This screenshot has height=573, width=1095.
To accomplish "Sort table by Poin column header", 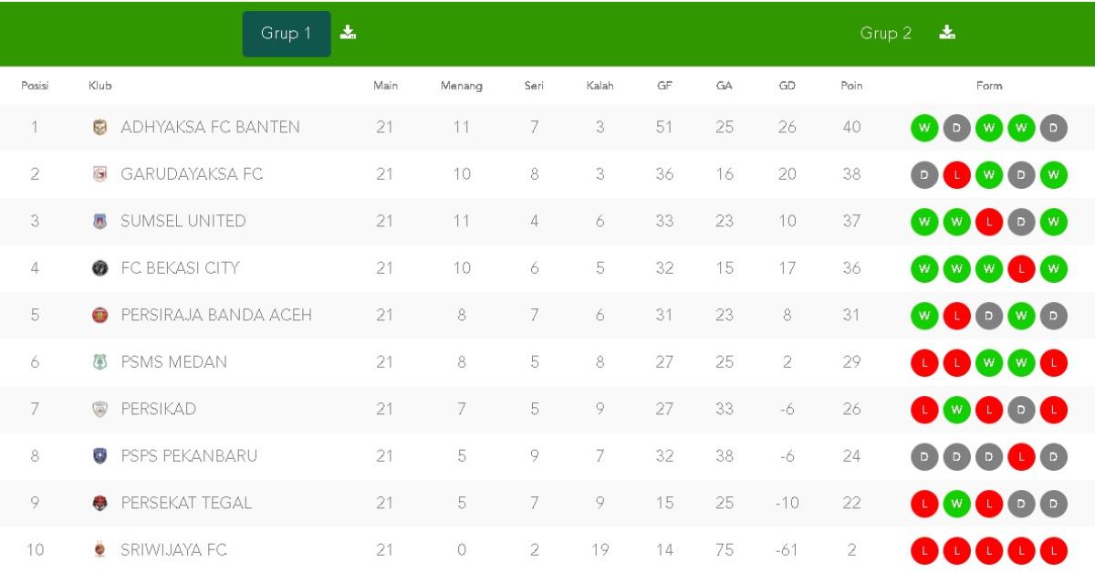I will (x=851, y=86).
